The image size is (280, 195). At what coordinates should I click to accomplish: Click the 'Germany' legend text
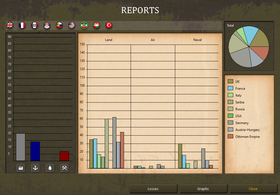[x=242, y=123]
